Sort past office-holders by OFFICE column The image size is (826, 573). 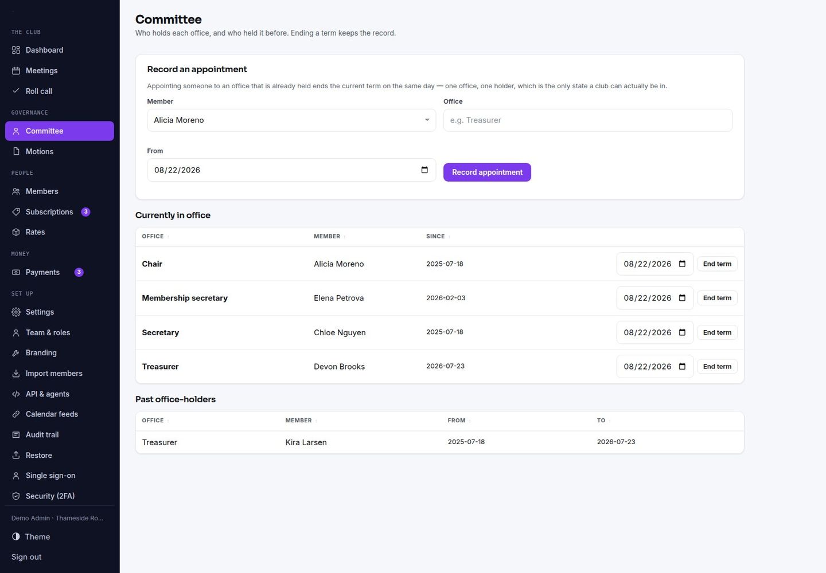[155, 421]
